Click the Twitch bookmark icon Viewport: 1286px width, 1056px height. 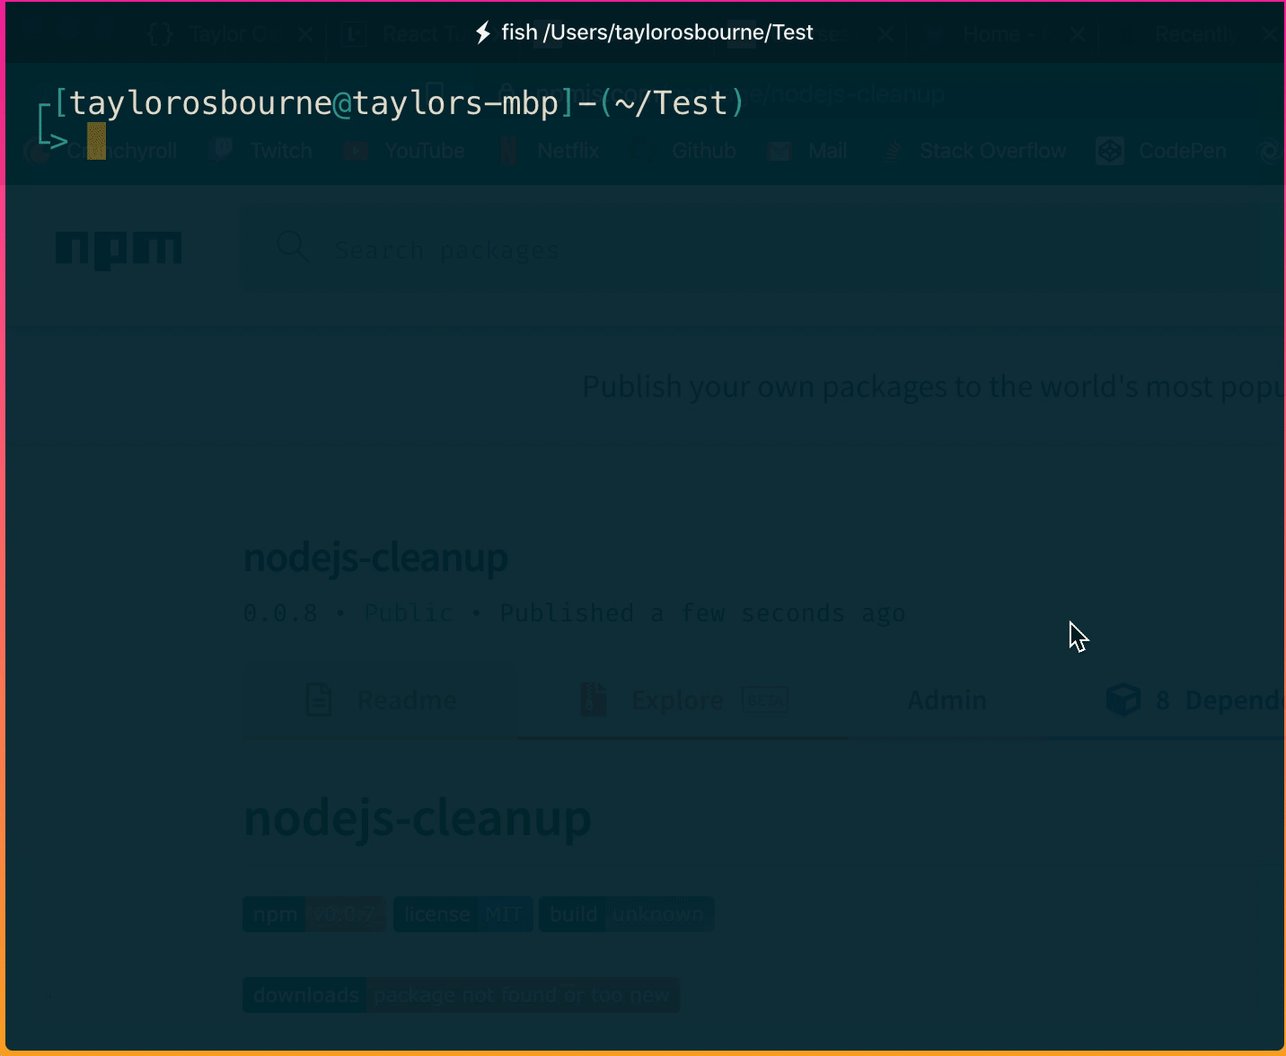(x=220, y=151)
